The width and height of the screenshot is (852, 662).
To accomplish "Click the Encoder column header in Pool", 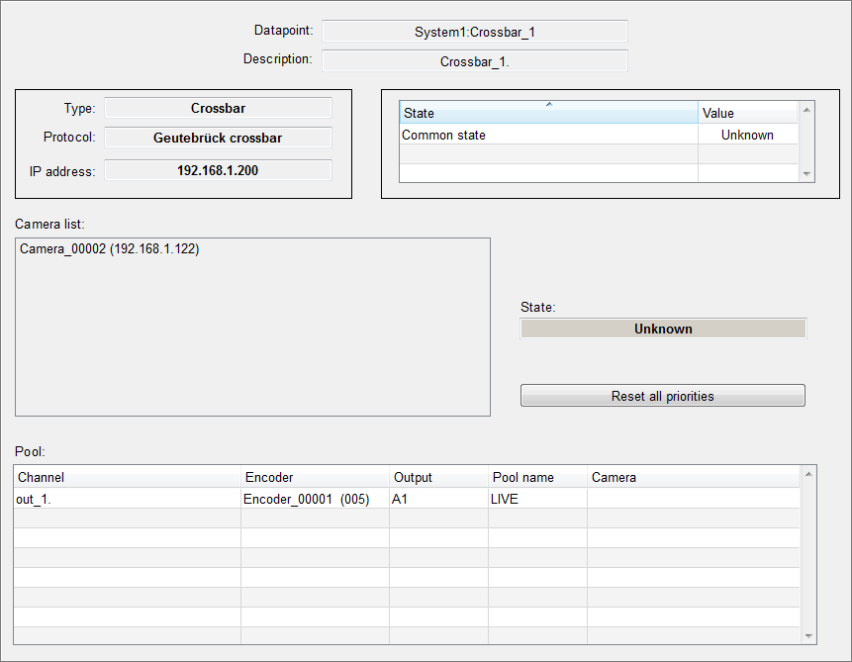I will 315,477.
